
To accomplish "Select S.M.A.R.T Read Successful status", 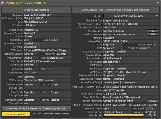I will click(x=144, y=105).
